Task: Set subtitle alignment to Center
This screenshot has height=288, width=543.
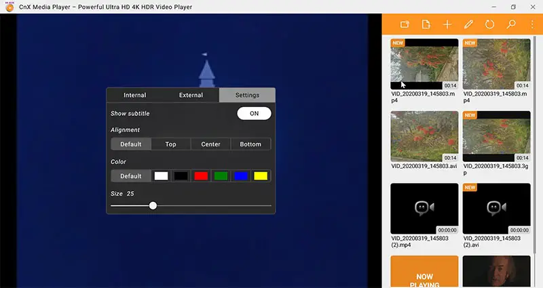Action: point(210,144)
